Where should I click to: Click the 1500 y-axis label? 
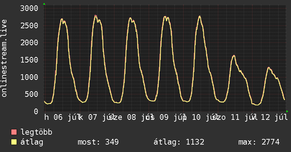tap(29, 60)
